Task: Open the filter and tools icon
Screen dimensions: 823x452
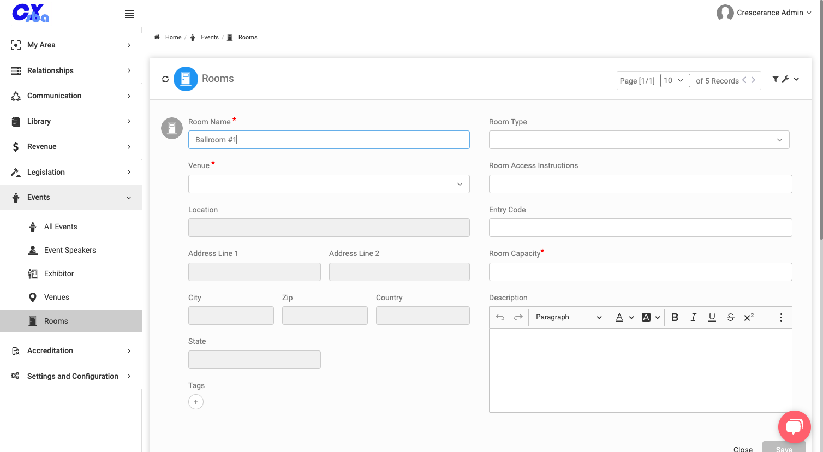Action: coord(785,79)
